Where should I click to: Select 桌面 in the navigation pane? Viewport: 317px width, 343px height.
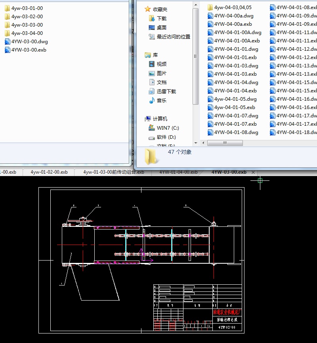coord(161,27)
